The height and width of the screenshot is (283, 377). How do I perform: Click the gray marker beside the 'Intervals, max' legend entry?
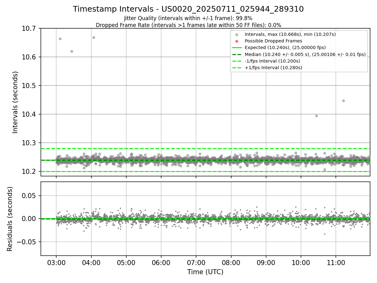237,34
